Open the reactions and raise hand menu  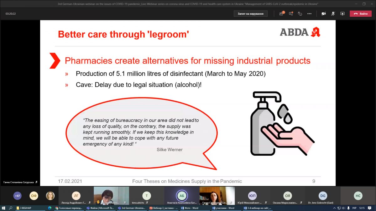[300, 14]
